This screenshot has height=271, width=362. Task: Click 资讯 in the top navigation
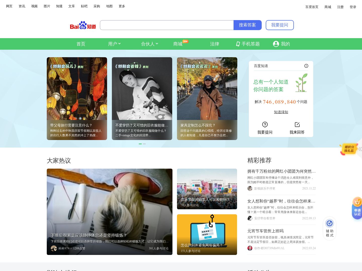22,6
